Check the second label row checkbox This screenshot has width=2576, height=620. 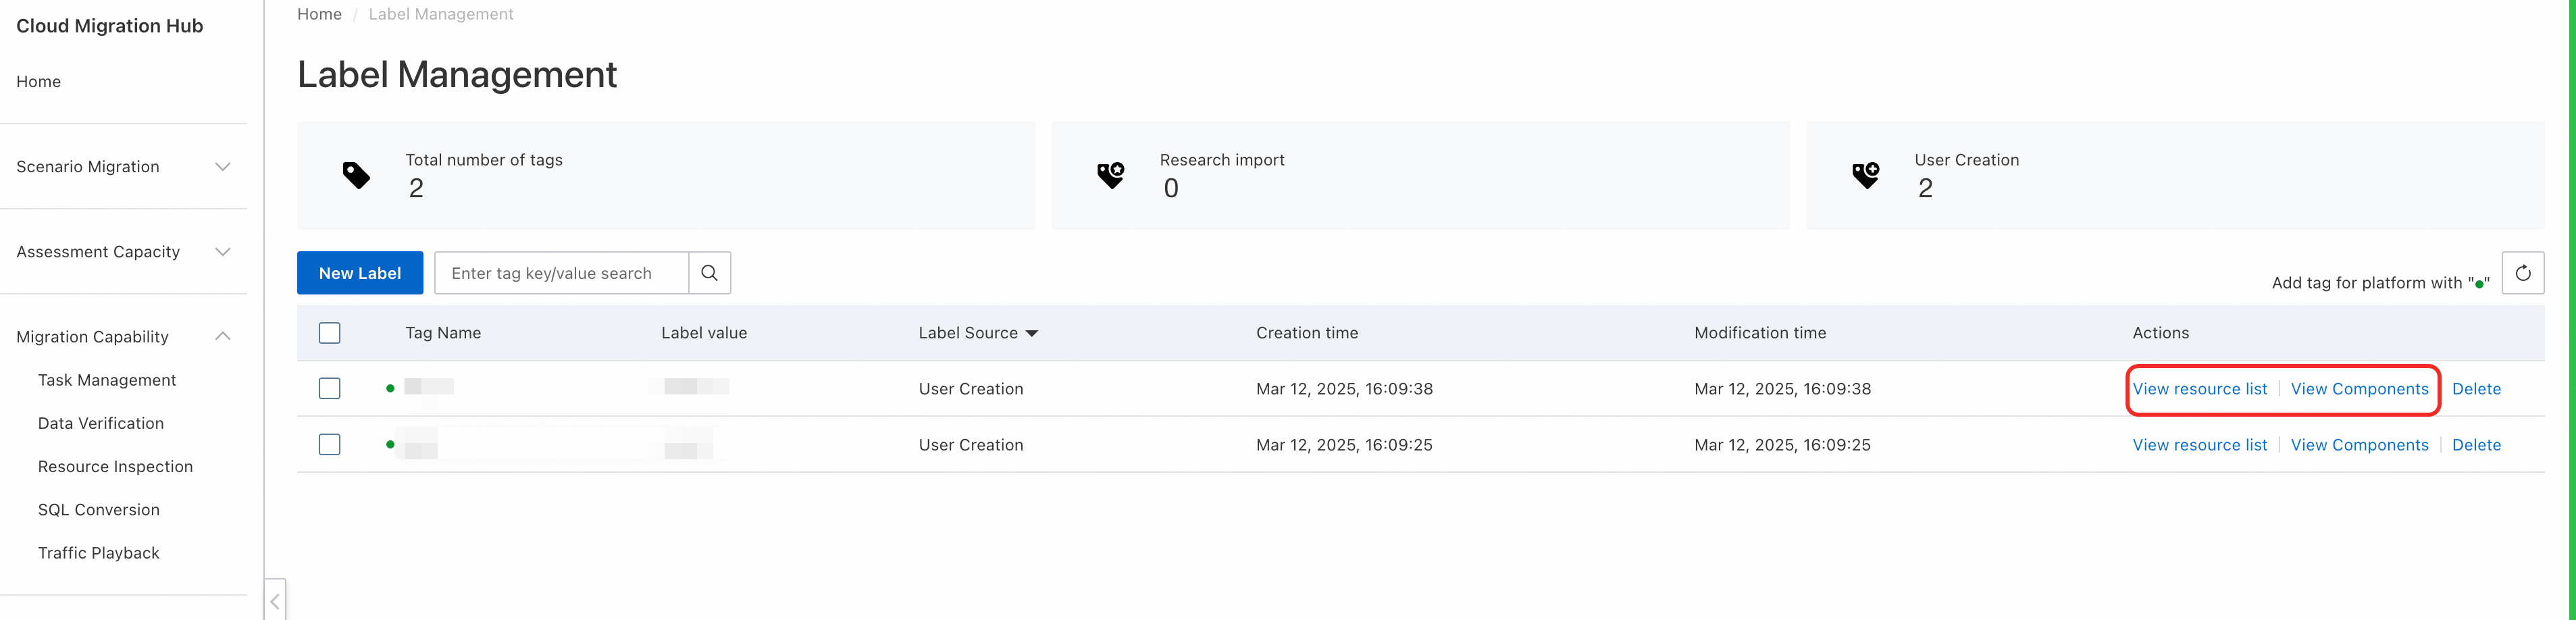(329, 445)
